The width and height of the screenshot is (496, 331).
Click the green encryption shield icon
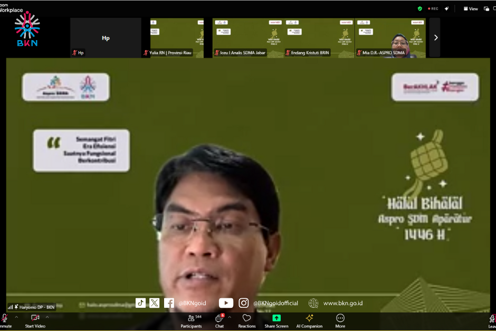point(420,8)
